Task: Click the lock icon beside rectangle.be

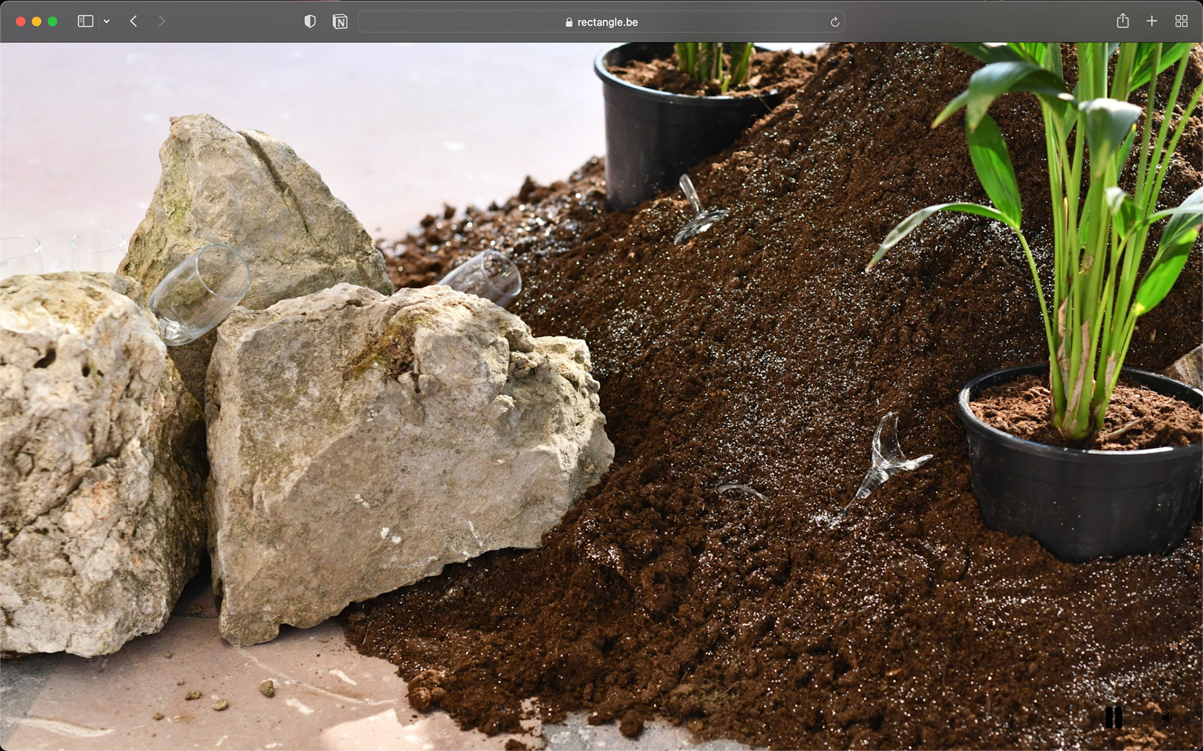Action: pos(569,22)
